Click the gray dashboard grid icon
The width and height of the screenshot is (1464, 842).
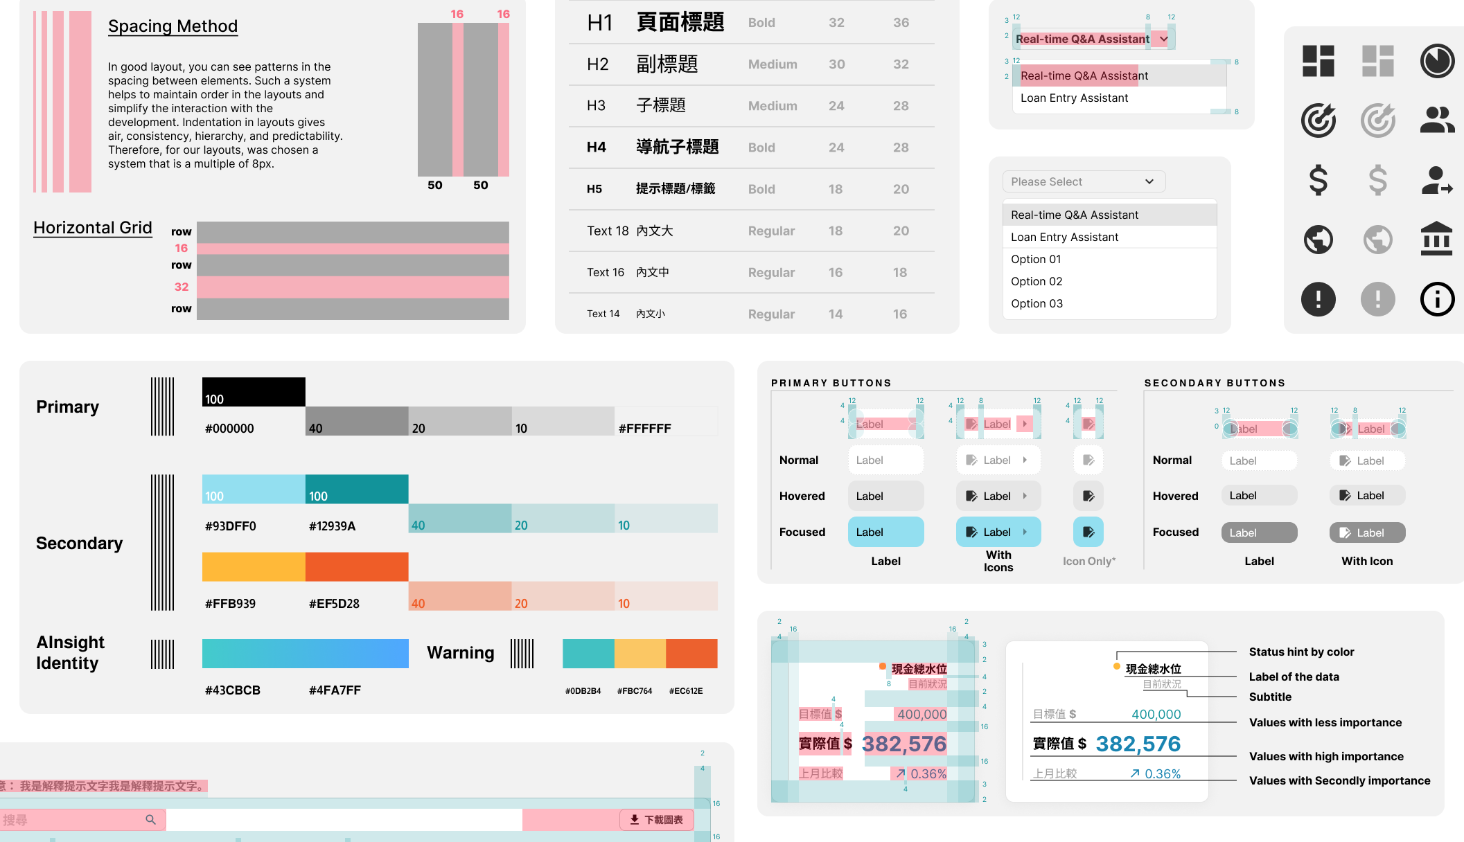pyautogui.click(x=1377, y=61)
